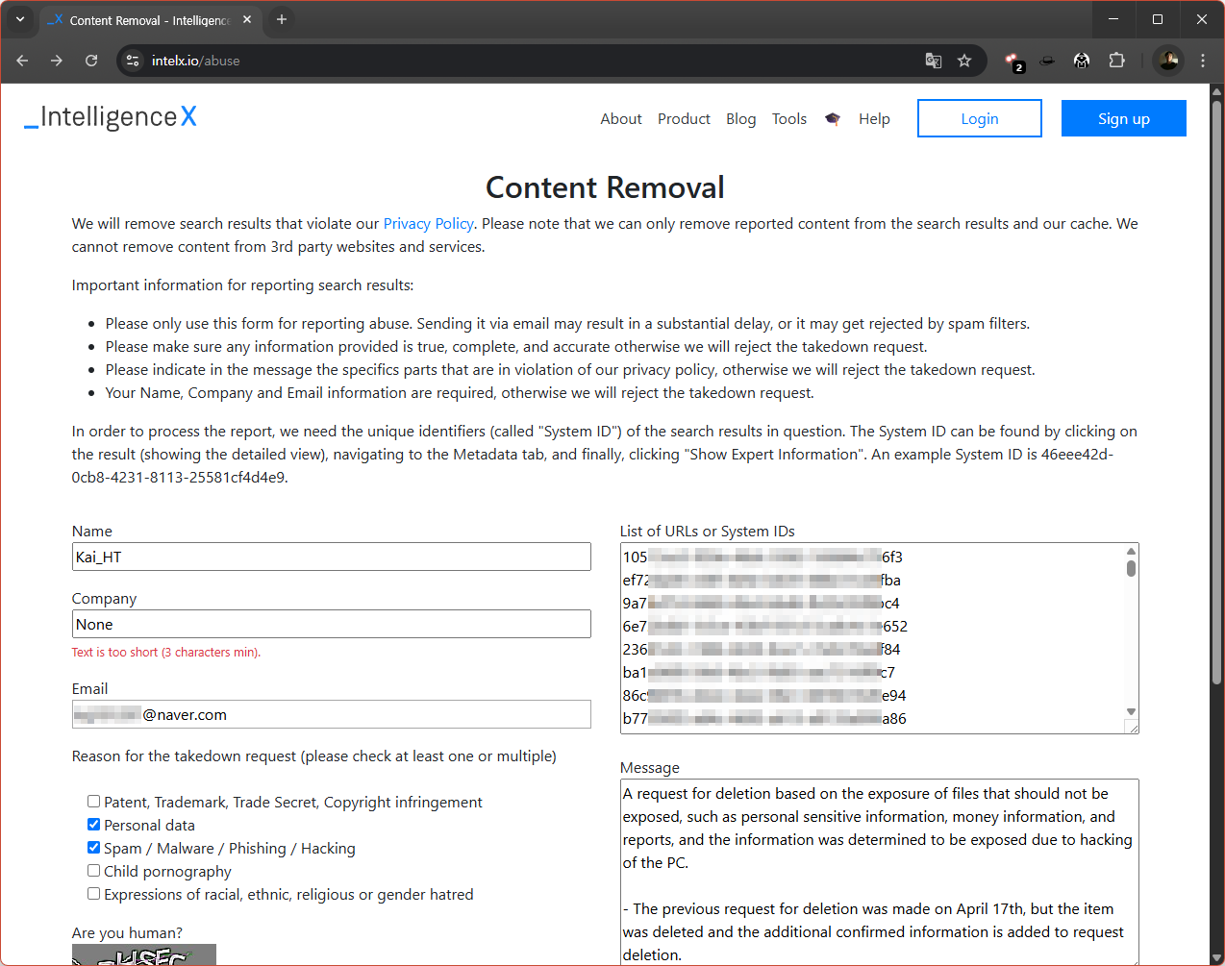Click the 'List of URLs or System IDs' label
Image resolution: width=1225 pixels, height=966 pixels.
(x=708, y=532)
